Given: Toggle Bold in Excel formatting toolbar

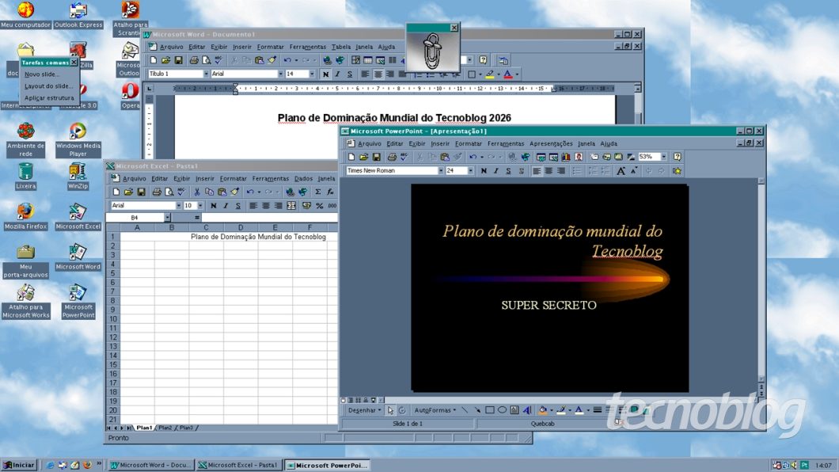Looking at the screenshot, I should point(214,205).
